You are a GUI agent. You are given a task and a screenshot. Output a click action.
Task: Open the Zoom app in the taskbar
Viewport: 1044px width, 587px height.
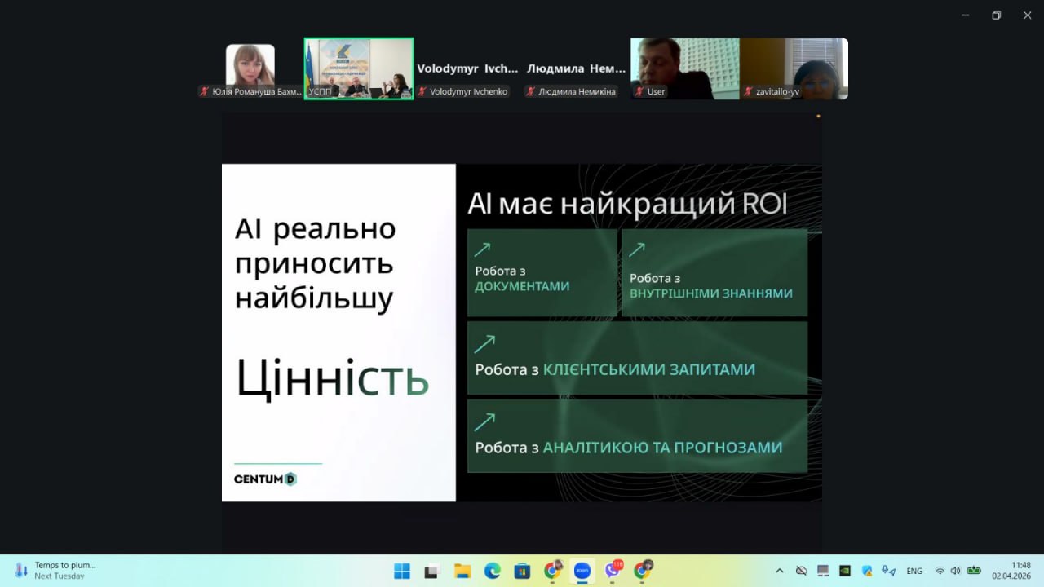(582, 571)
